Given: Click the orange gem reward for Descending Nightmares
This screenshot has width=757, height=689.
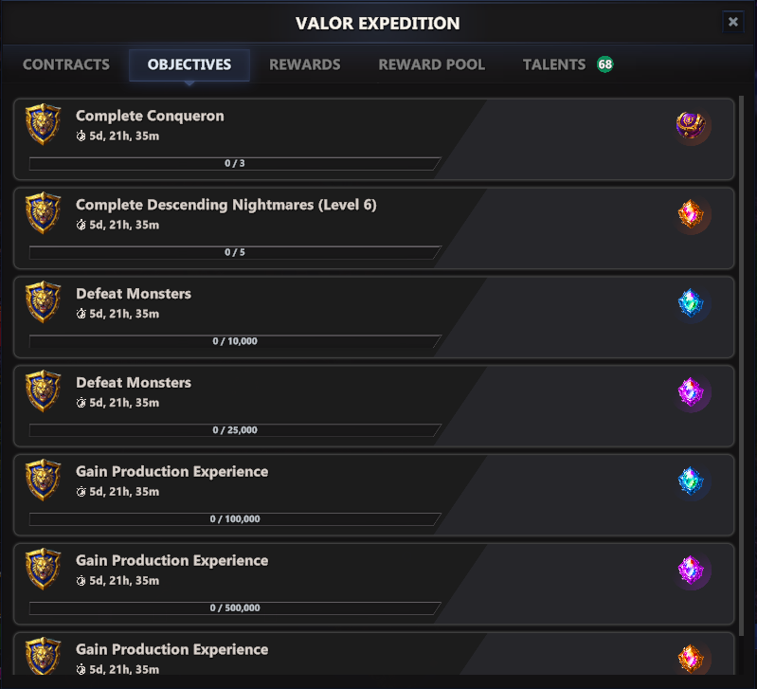Looking at the screenshot, I should pyautogui.click(x=691, y=214).
